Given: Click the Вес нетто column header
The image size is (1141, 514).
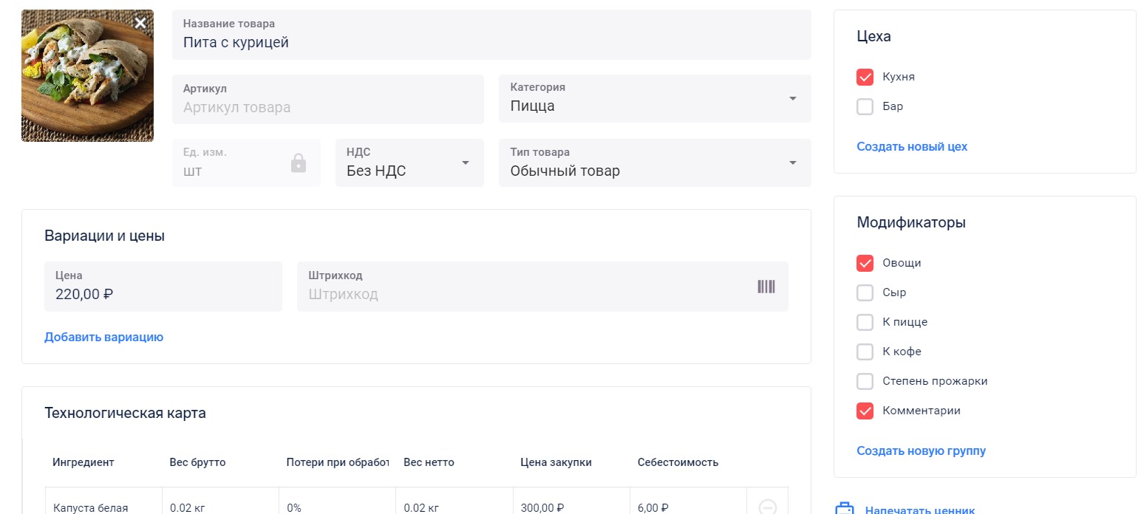Looking at the screenshot, I should (429, 462).
